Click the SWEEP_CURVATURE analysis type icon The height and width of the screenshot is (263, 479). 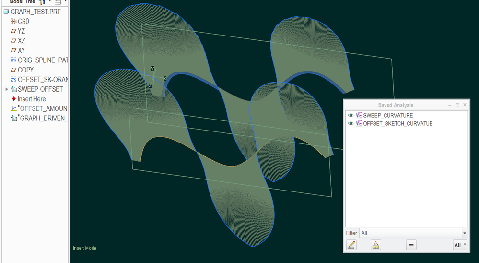pos(359,115)
